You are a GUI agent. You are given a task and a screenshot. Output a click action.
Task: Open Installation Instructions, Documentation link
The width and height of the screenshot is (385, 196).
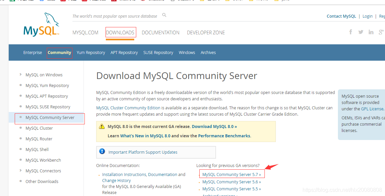[x=140, y=174]
